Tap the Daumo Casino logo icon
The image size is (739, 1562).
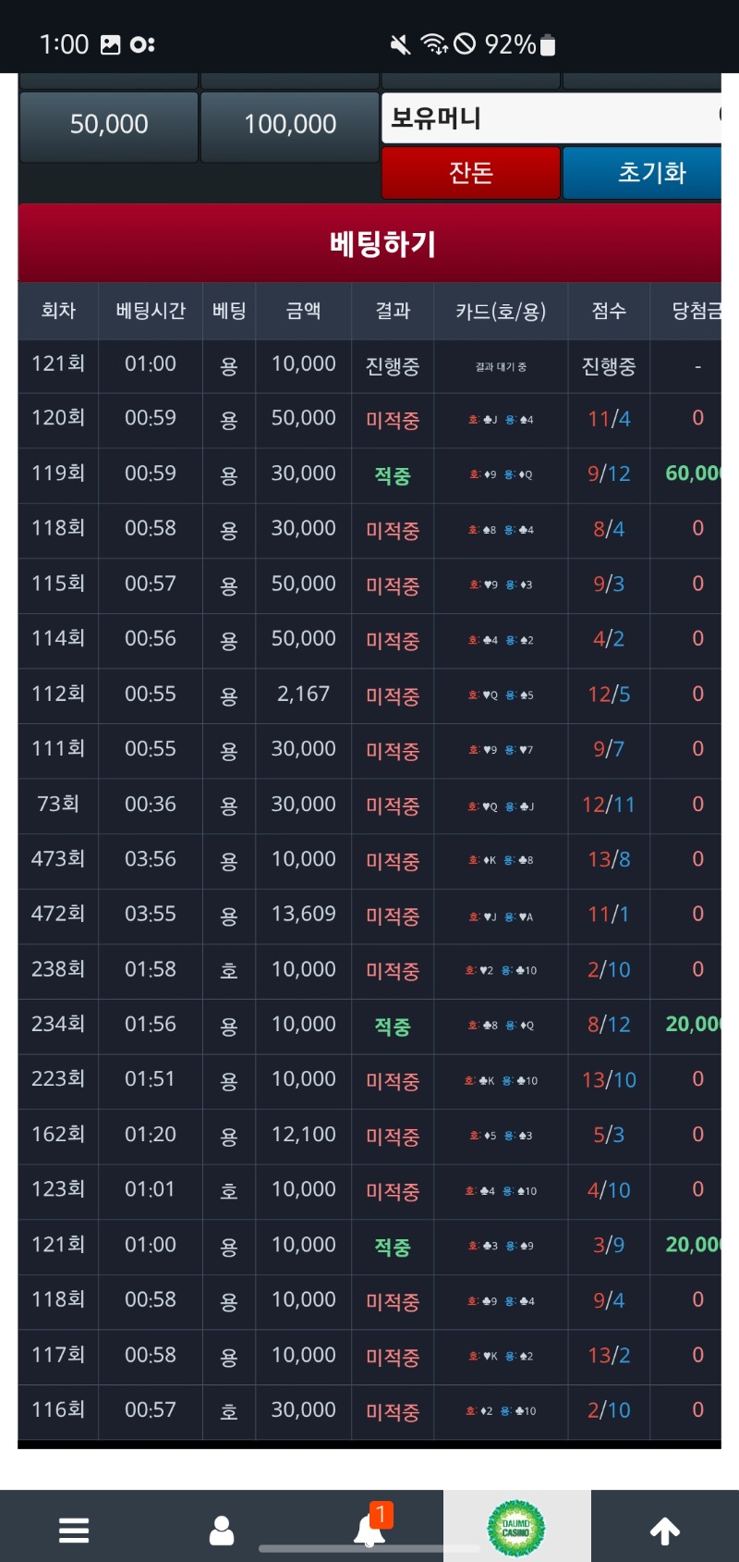pos(516,1529)
